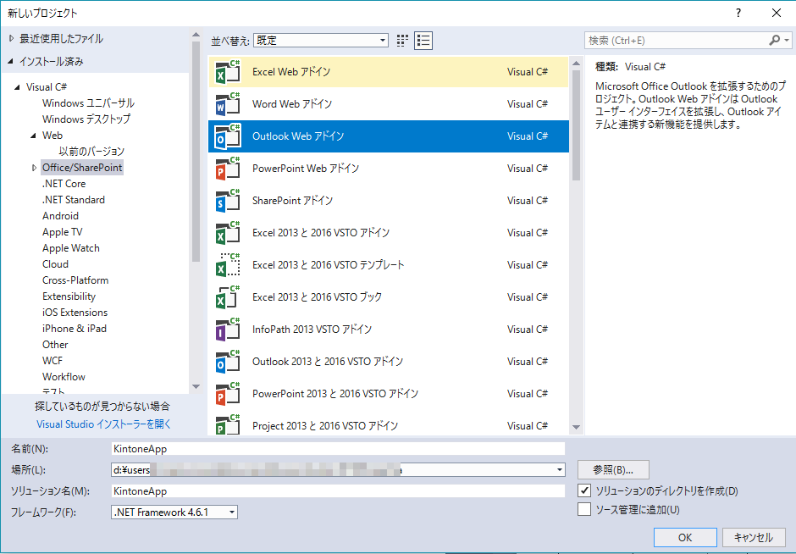Enable ソース管理に追加 checkbox
Screen dimensions: 796x554
pos(584,509)
